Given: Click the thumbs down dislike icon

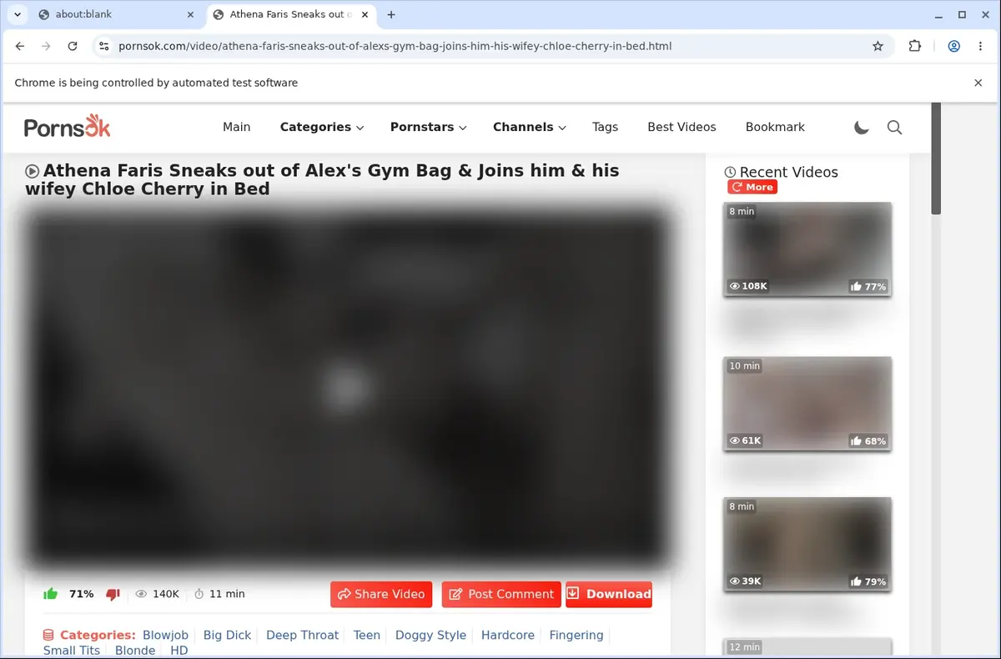Looking at the screenshot, I should click(113, 594).
